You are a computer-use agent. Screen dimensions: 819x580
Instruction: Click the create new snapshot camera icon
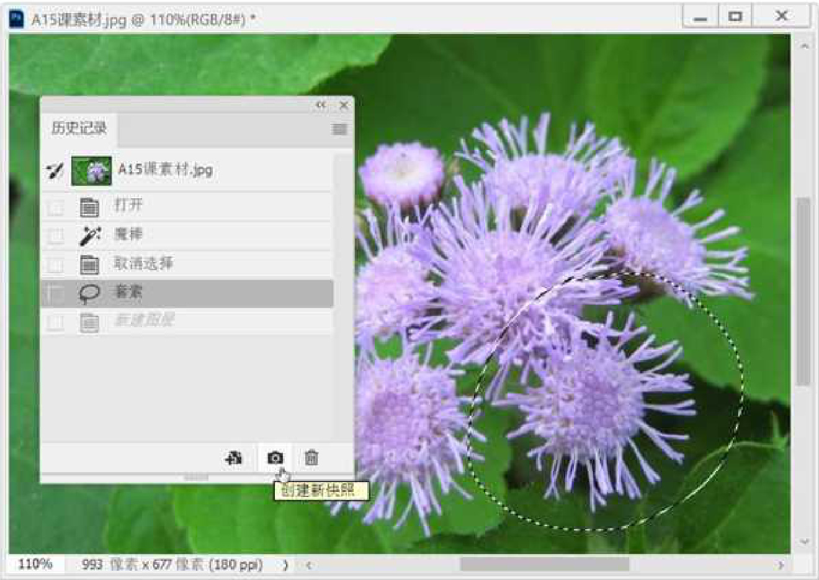pos(275,458)
